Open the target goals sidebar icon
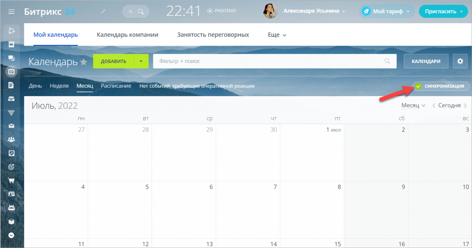This screenshot has width=472, height=248. click(11, 167)
